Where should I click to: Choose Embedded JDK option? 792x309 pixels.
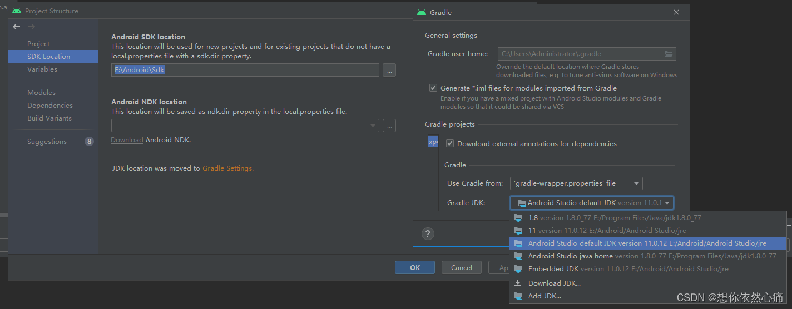(648, 269)
